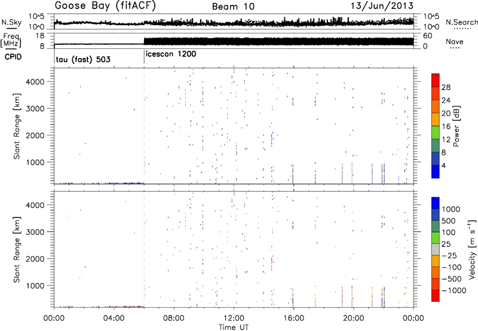Click the 500 label on velocity colorbar

click(x=449, y=221)
